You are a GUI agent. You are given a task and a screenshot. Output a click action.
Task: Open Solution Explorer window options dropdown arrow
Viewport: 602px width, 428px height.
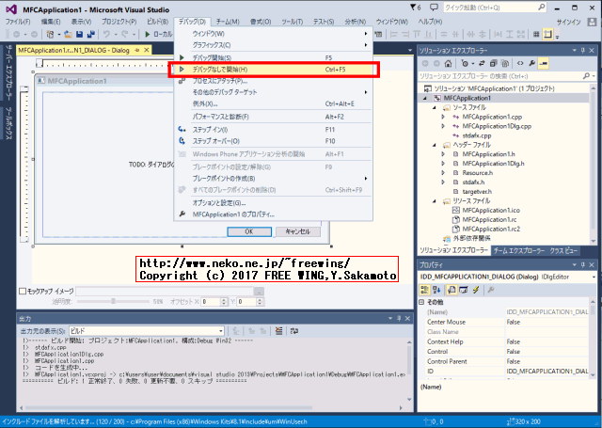(575, 50)
